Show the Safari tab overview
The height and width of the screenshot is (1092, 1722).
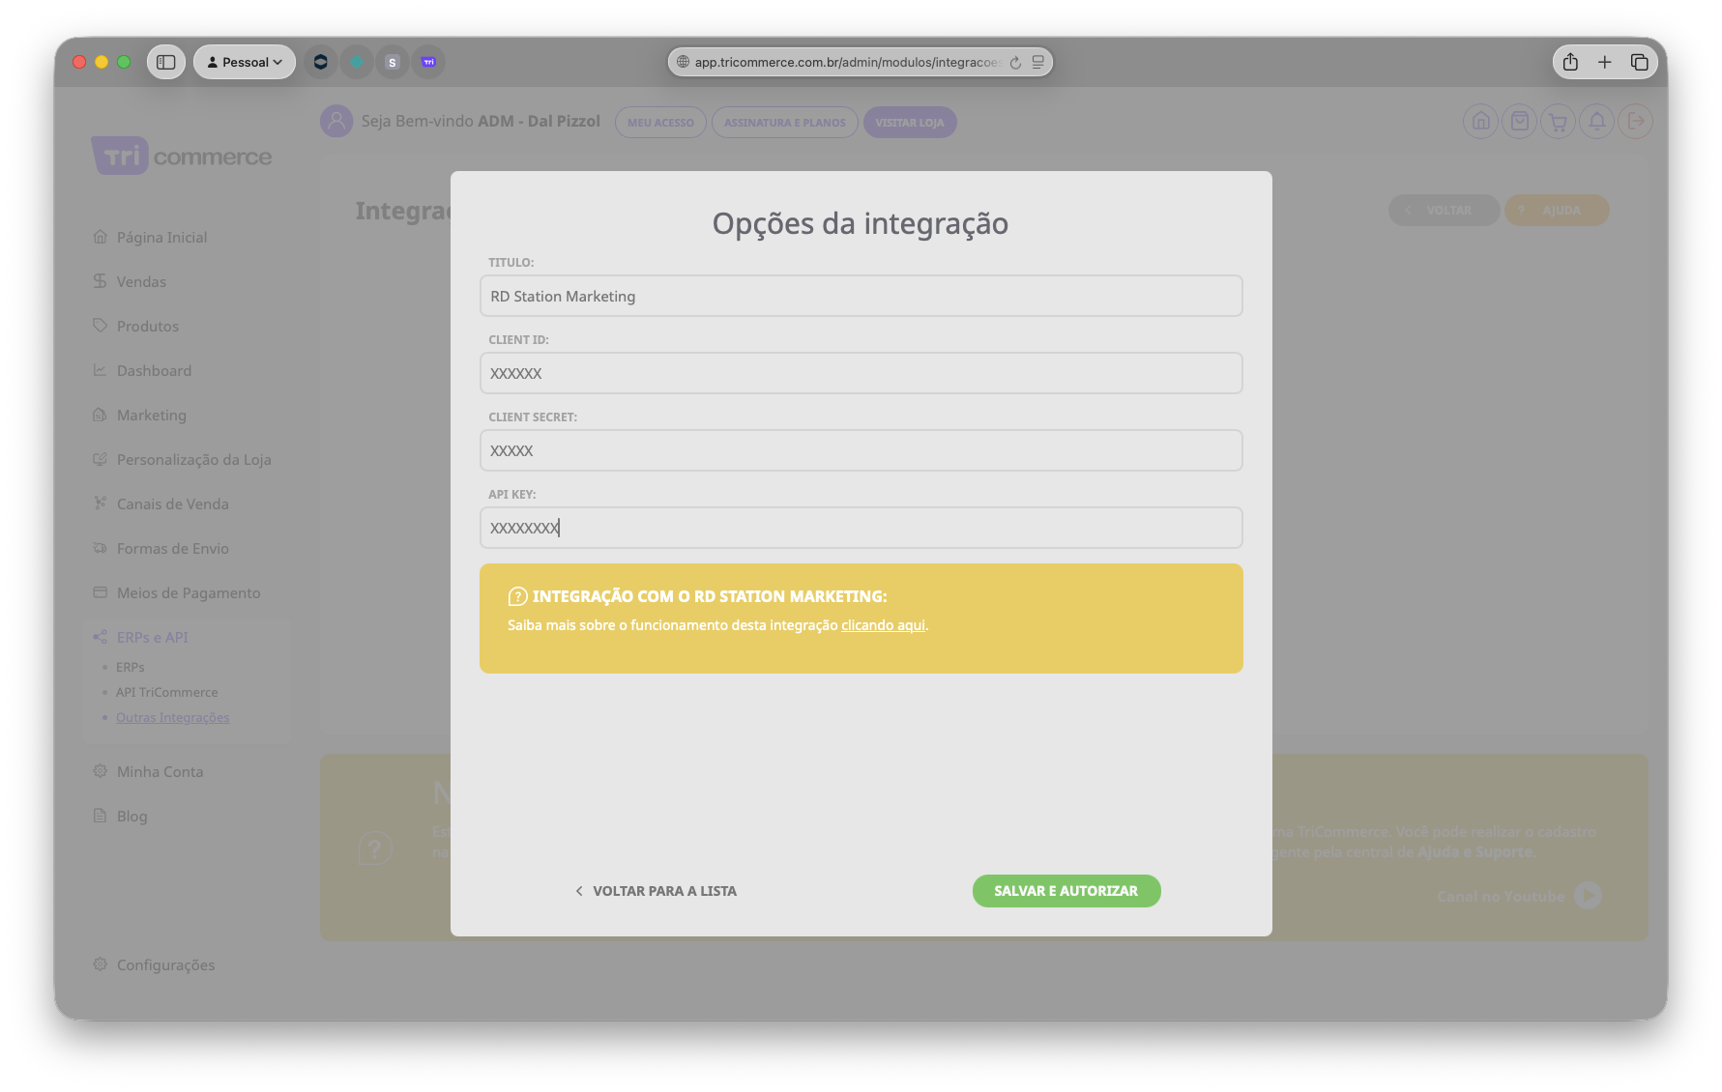tap(1640, 62)
